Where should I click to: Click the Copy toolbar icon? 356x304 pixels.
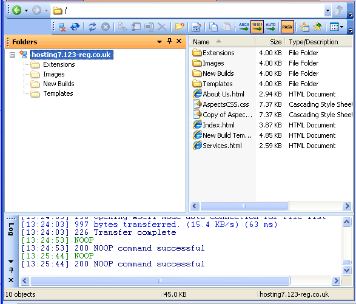pos(213,27)
